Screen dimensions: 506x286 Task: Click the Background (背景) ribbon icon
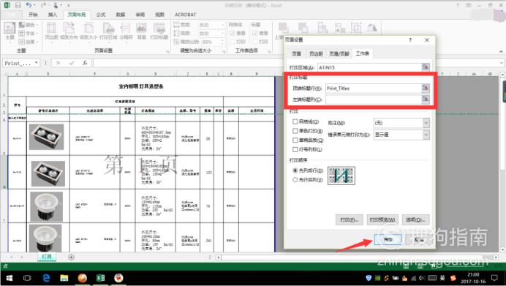click(x=141, y=31)
